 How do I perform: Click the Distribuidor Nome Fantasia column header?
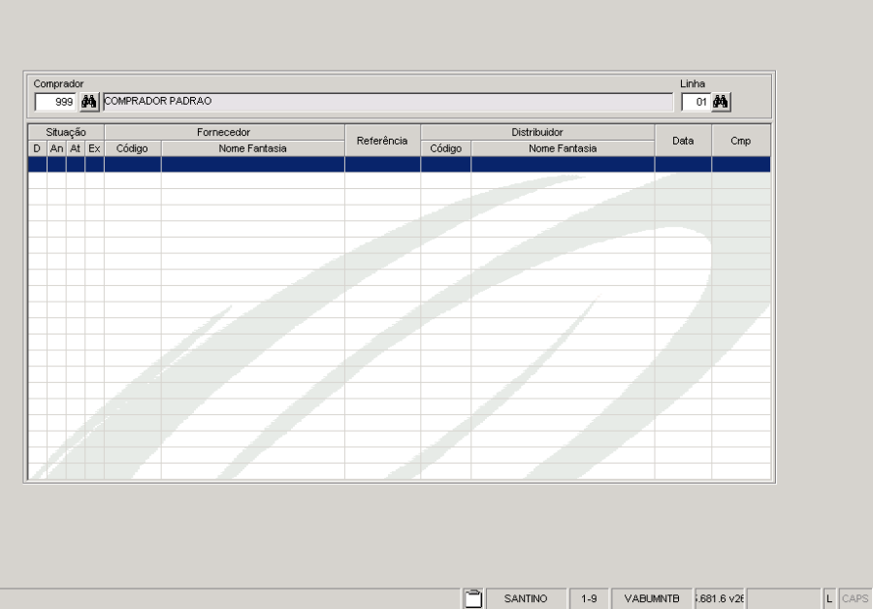pyautogui.click(x=563, y=148)
